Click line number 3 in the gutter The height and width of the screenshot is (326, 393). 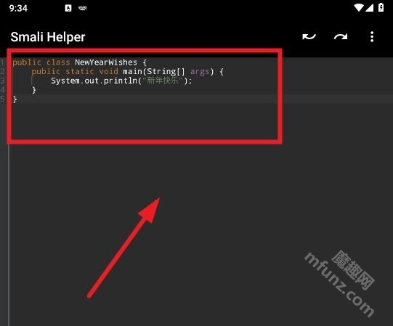2,81
